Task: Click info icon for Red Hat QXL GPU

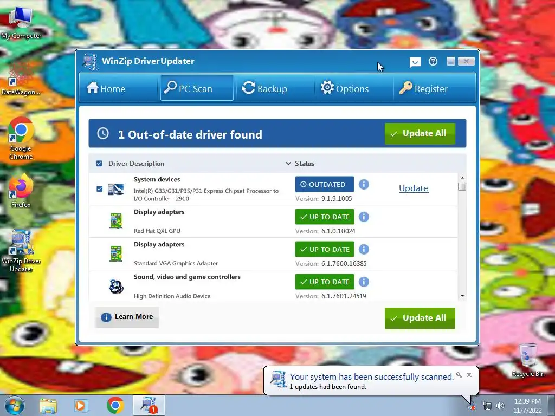Action: pyautogui.click(x=364, y=217)
